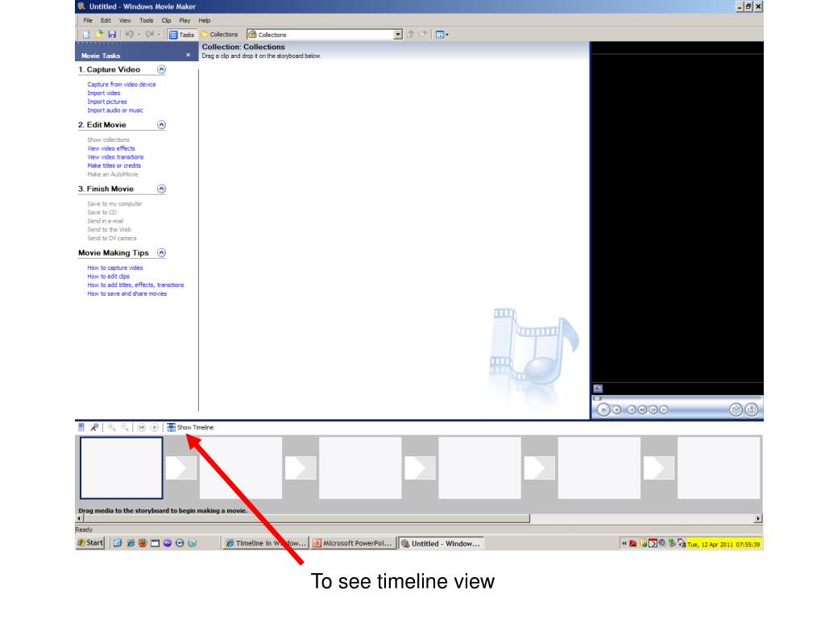Switch to Timeline in Windows taskbar button
Image resolution: width=825 pixels, height=619 pixels.
(x=264, y=543)
